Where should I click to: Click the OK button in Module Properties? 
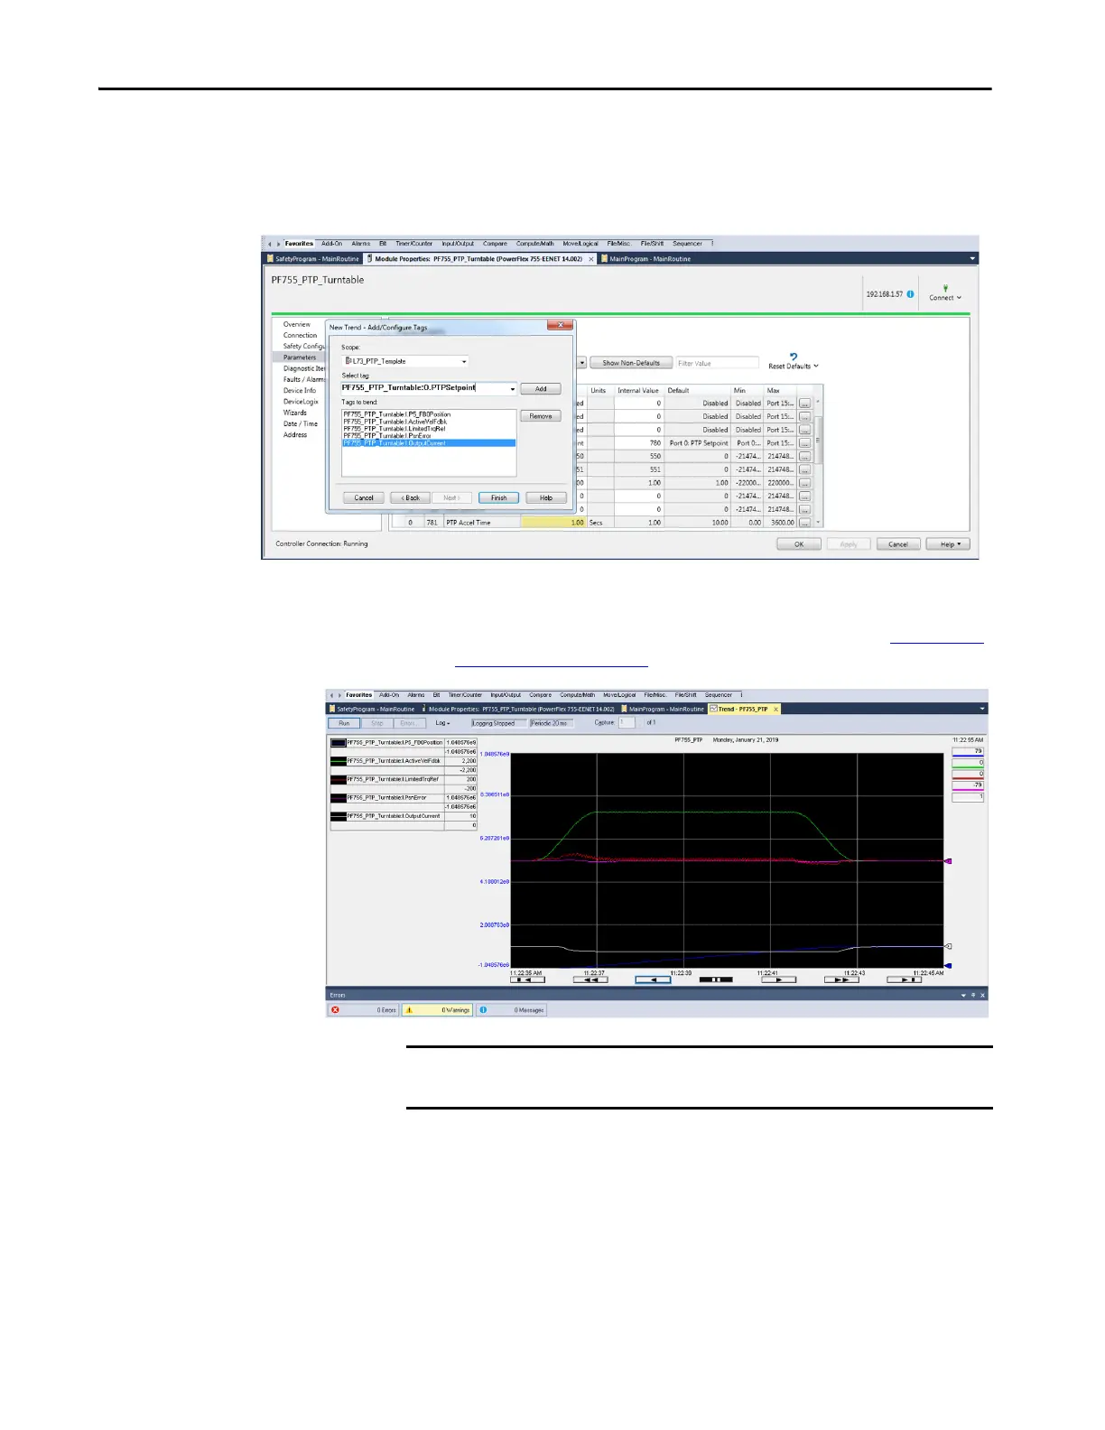tap(799, 544)
